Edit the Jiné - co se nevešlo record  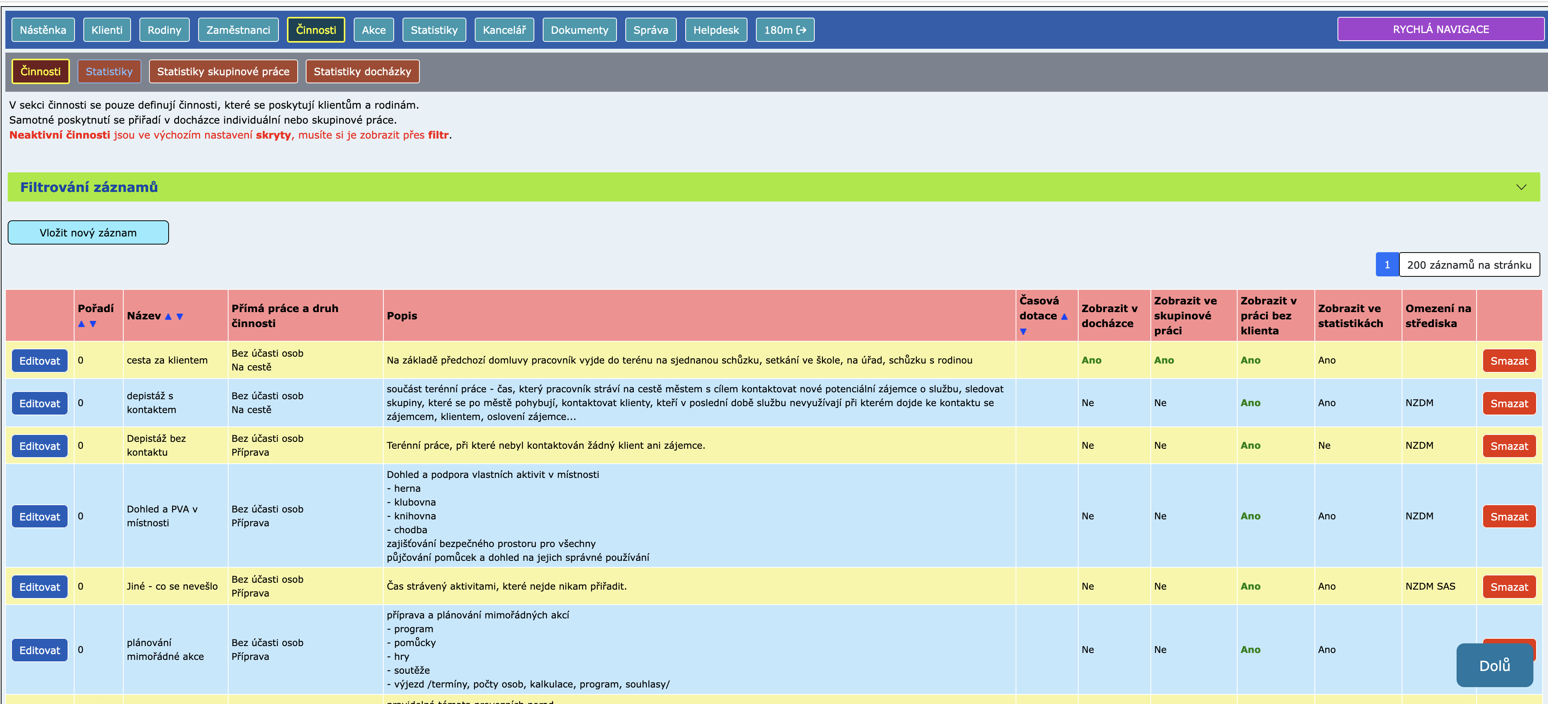pos(40,587)
